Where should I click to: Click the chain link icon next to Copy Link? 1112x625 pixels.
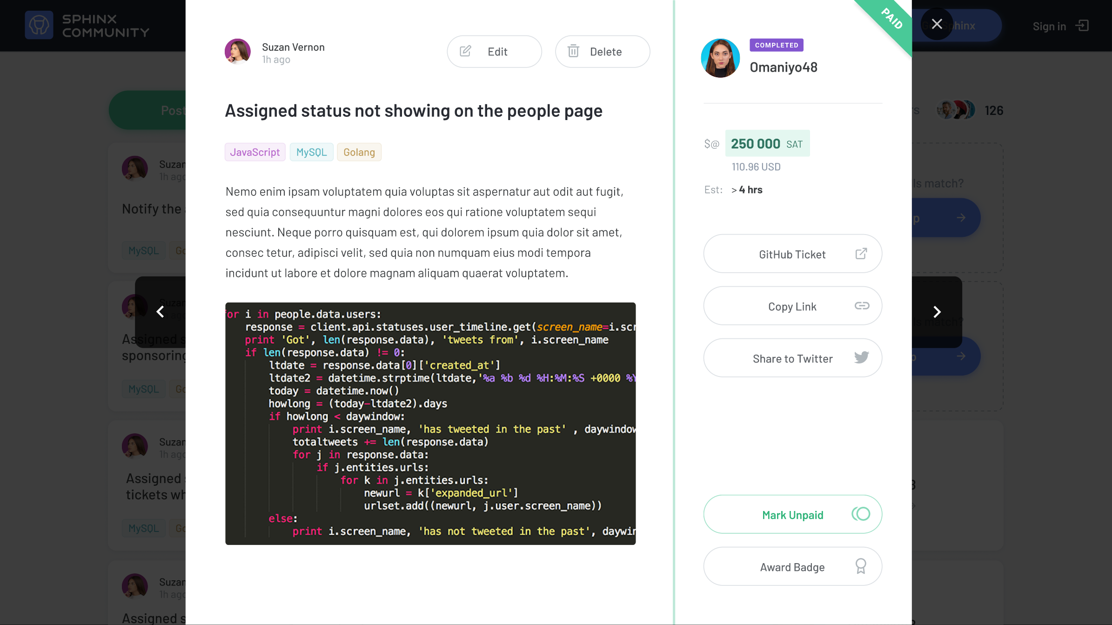pos(862,306)
